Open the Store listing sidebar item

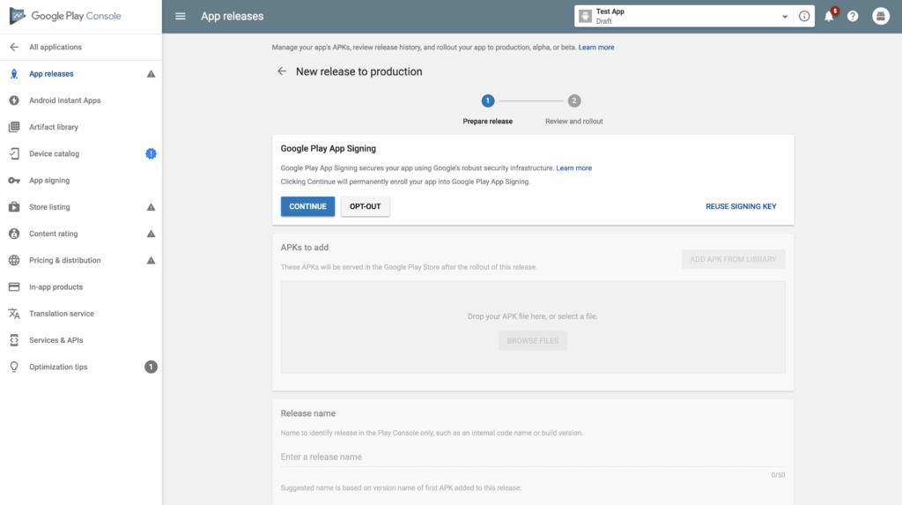49,207
